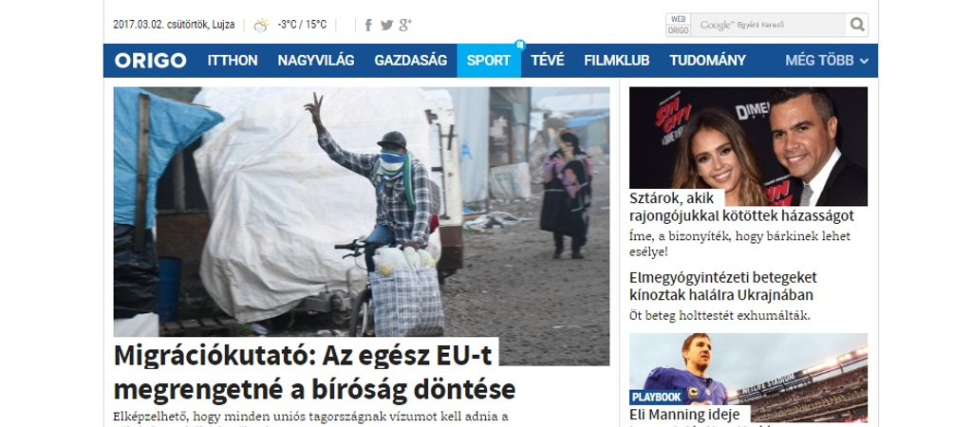The height and width of the screenshot is (427, 972).
Task: Open the Migrációkutató headline article
Action: (315, 372)
